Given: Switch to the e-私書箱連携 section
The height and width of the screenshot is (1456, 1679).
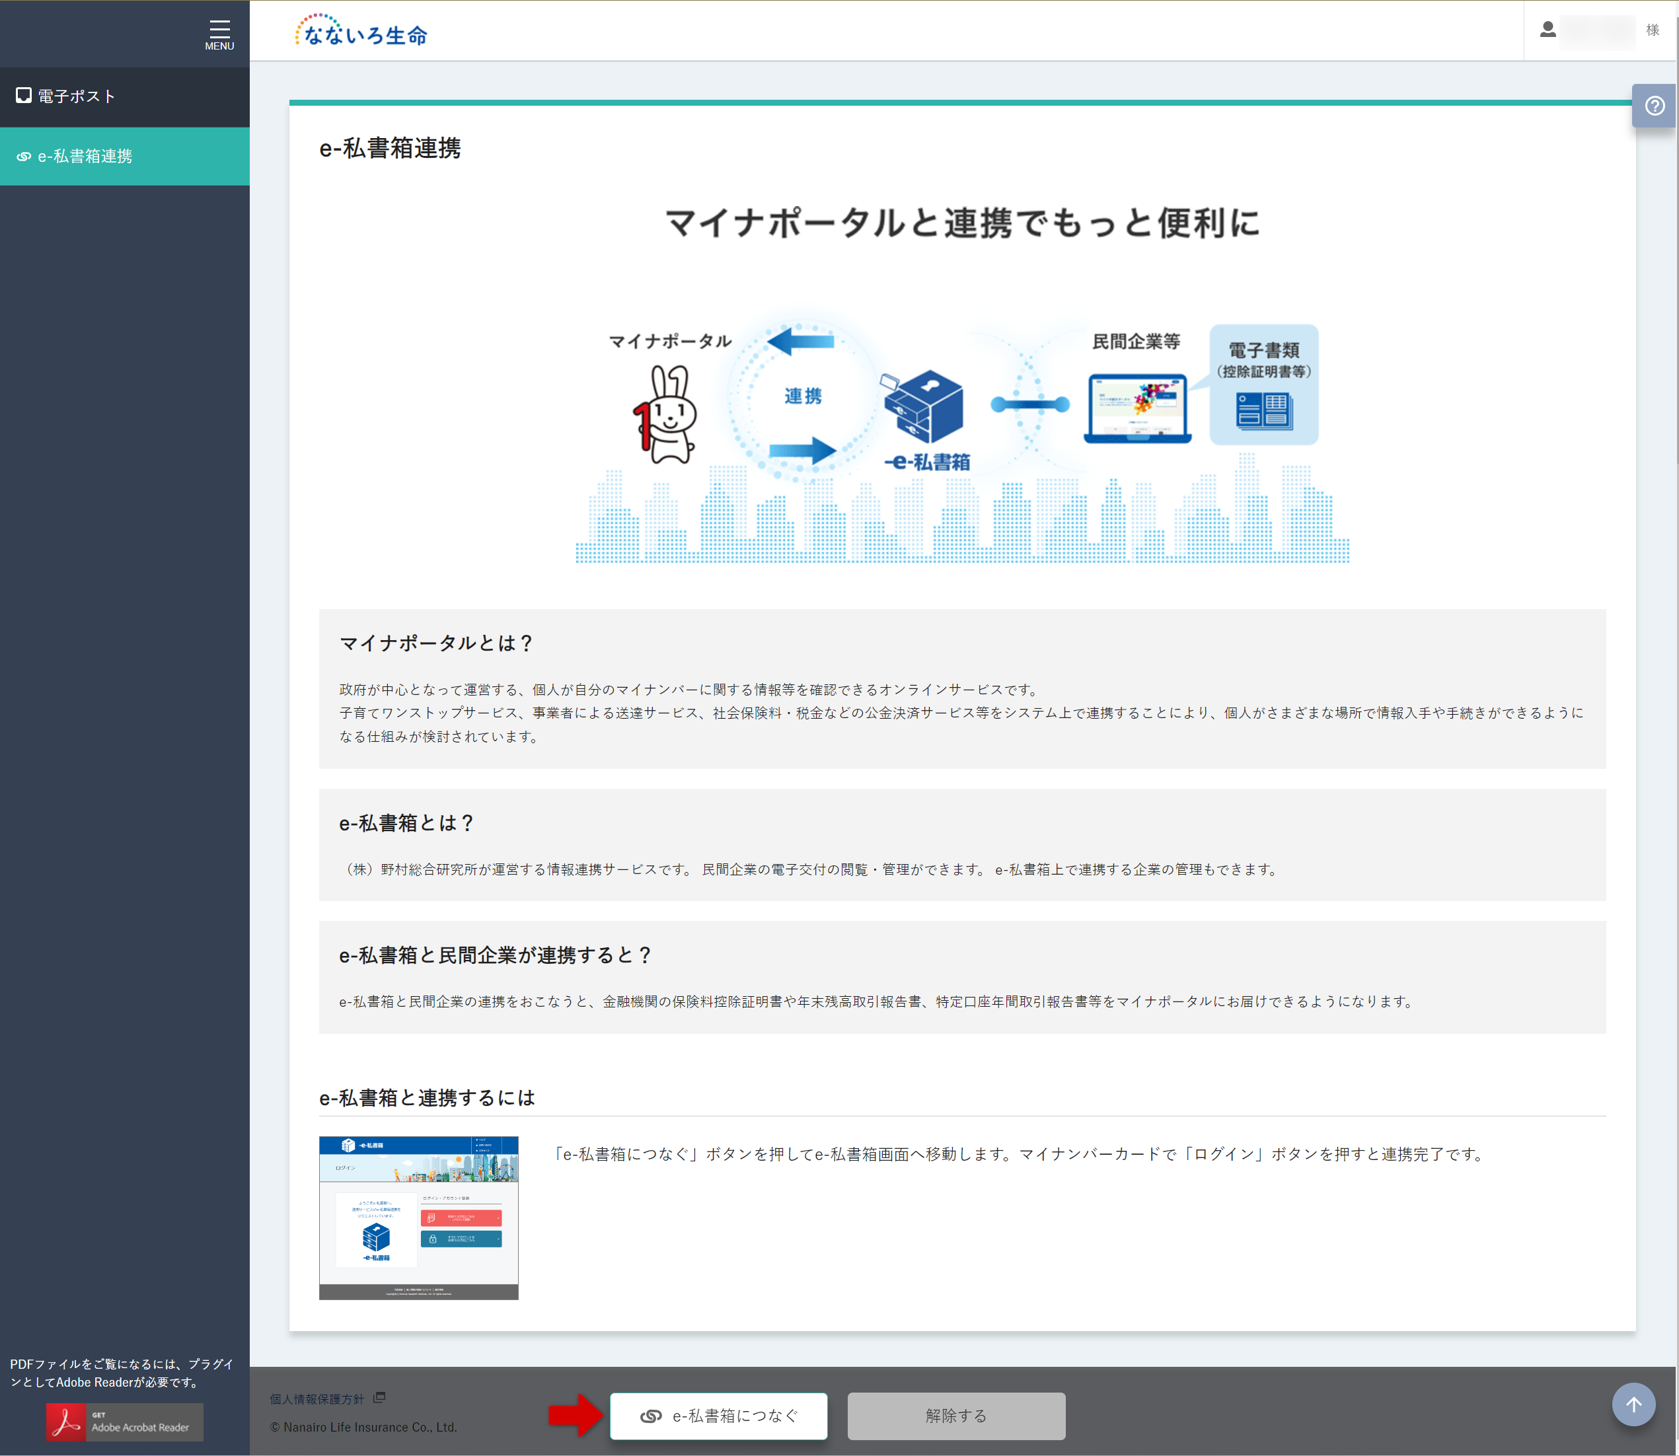Looking at the screenshot, I should click(85, 156).
